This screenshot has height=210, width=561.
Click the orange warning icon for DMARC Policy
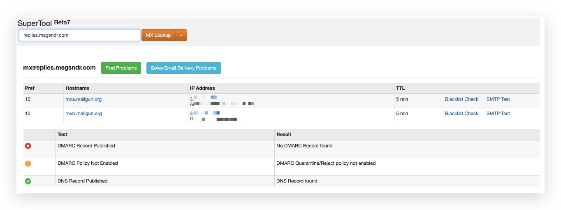[28, 163]
